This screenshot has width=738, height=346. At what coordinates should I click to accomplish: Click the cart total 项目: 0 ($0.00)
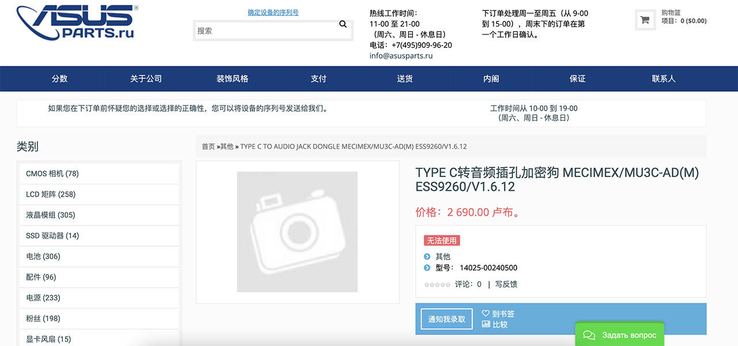pos(684,21)
